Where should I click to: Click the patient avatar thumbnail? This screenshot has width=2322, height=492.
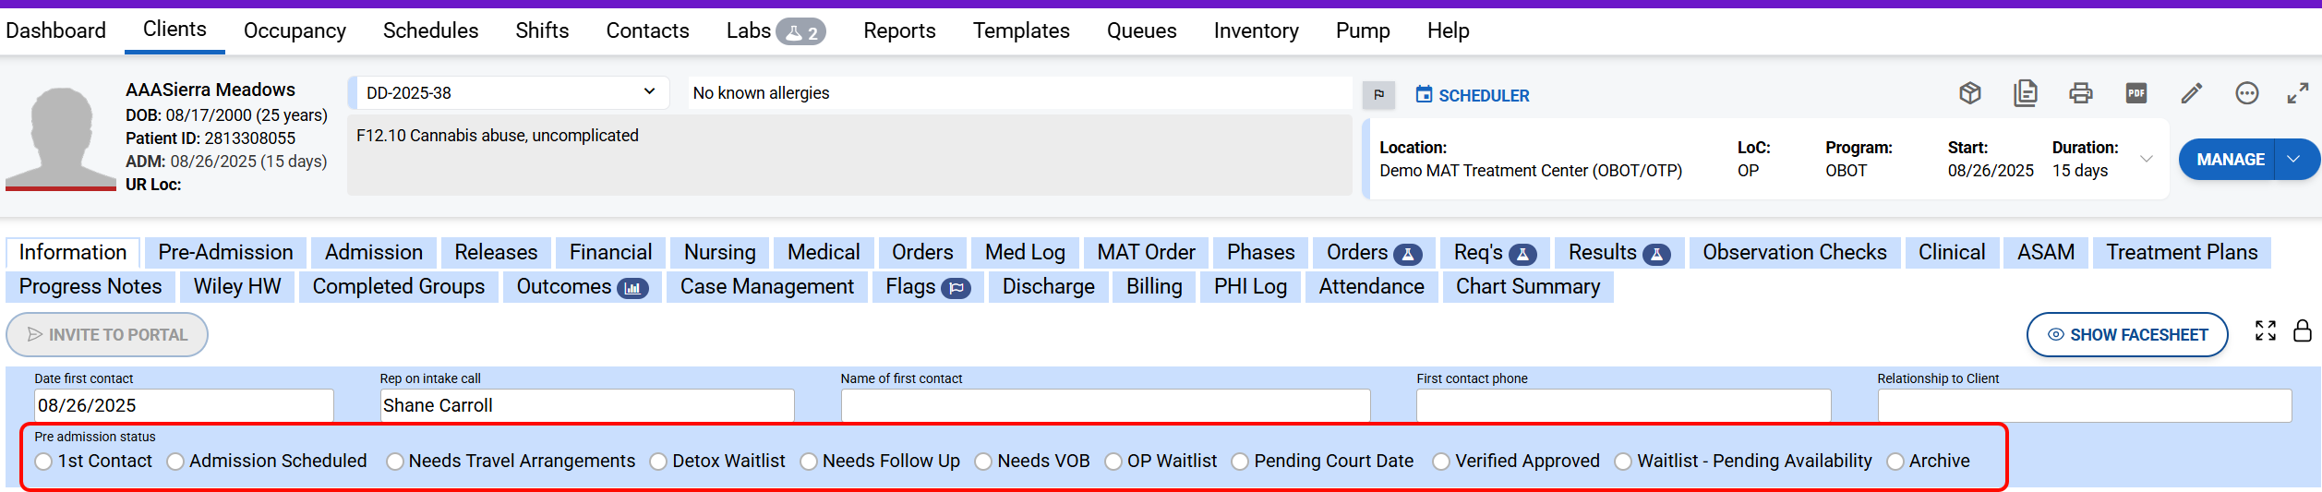click(x=61, y=138)
